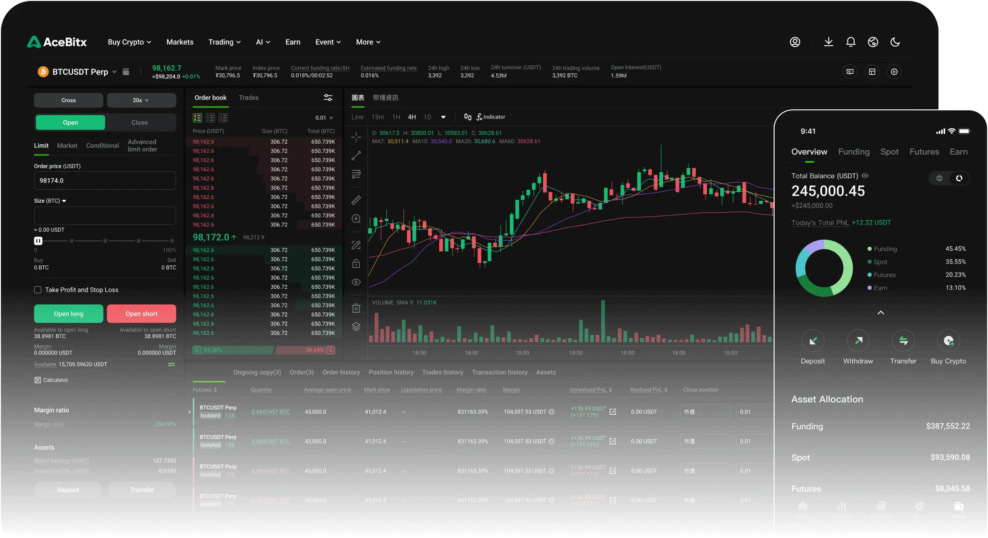988x538 pixels.
Task: Open the 4H timeframe dropdown
Action: 443,117
